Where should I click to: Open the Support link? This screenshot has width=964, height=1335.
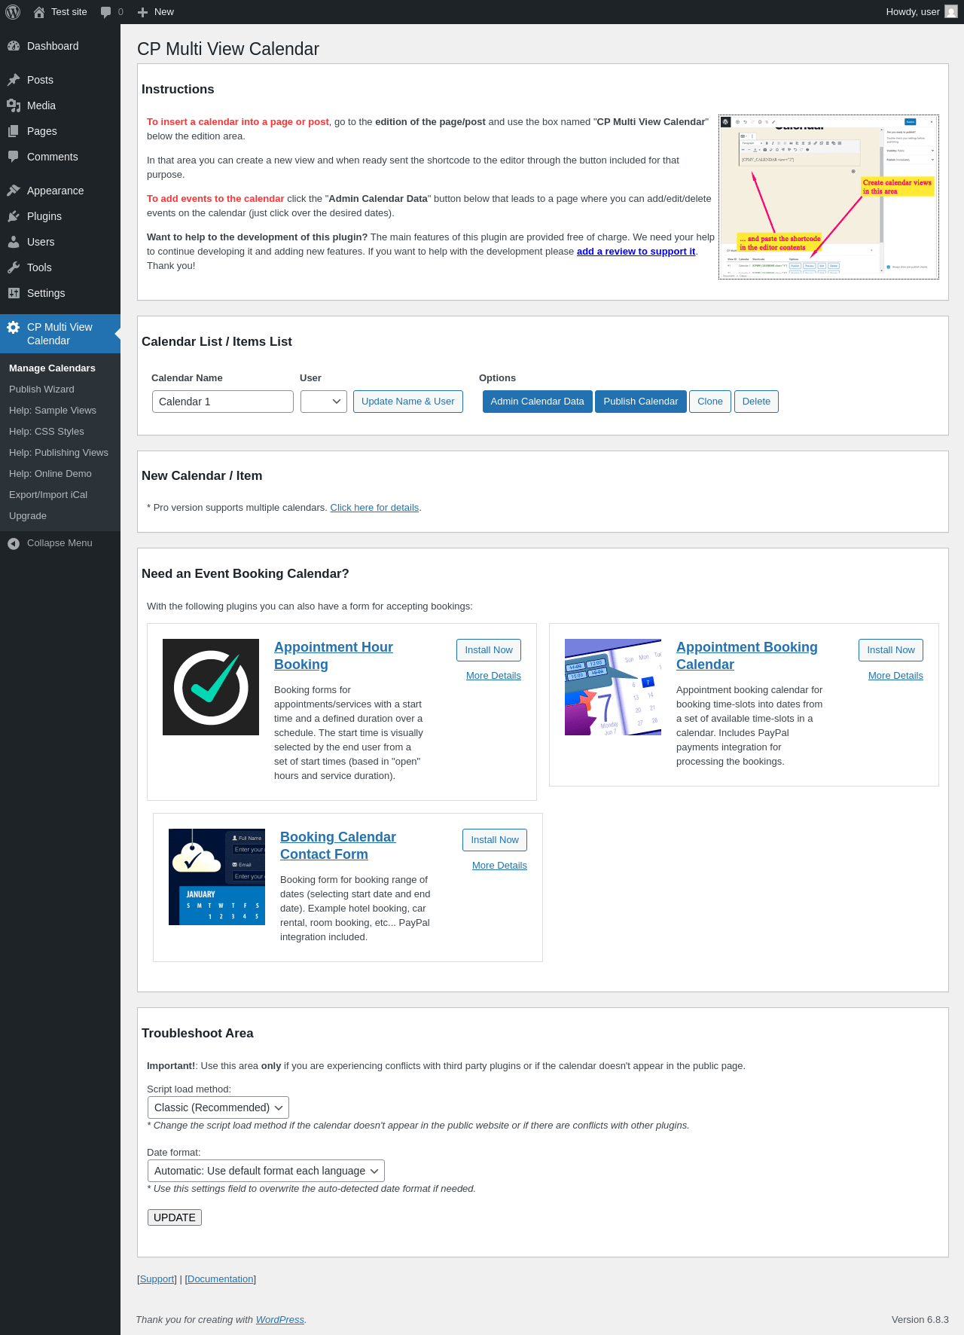[157, 1279]
